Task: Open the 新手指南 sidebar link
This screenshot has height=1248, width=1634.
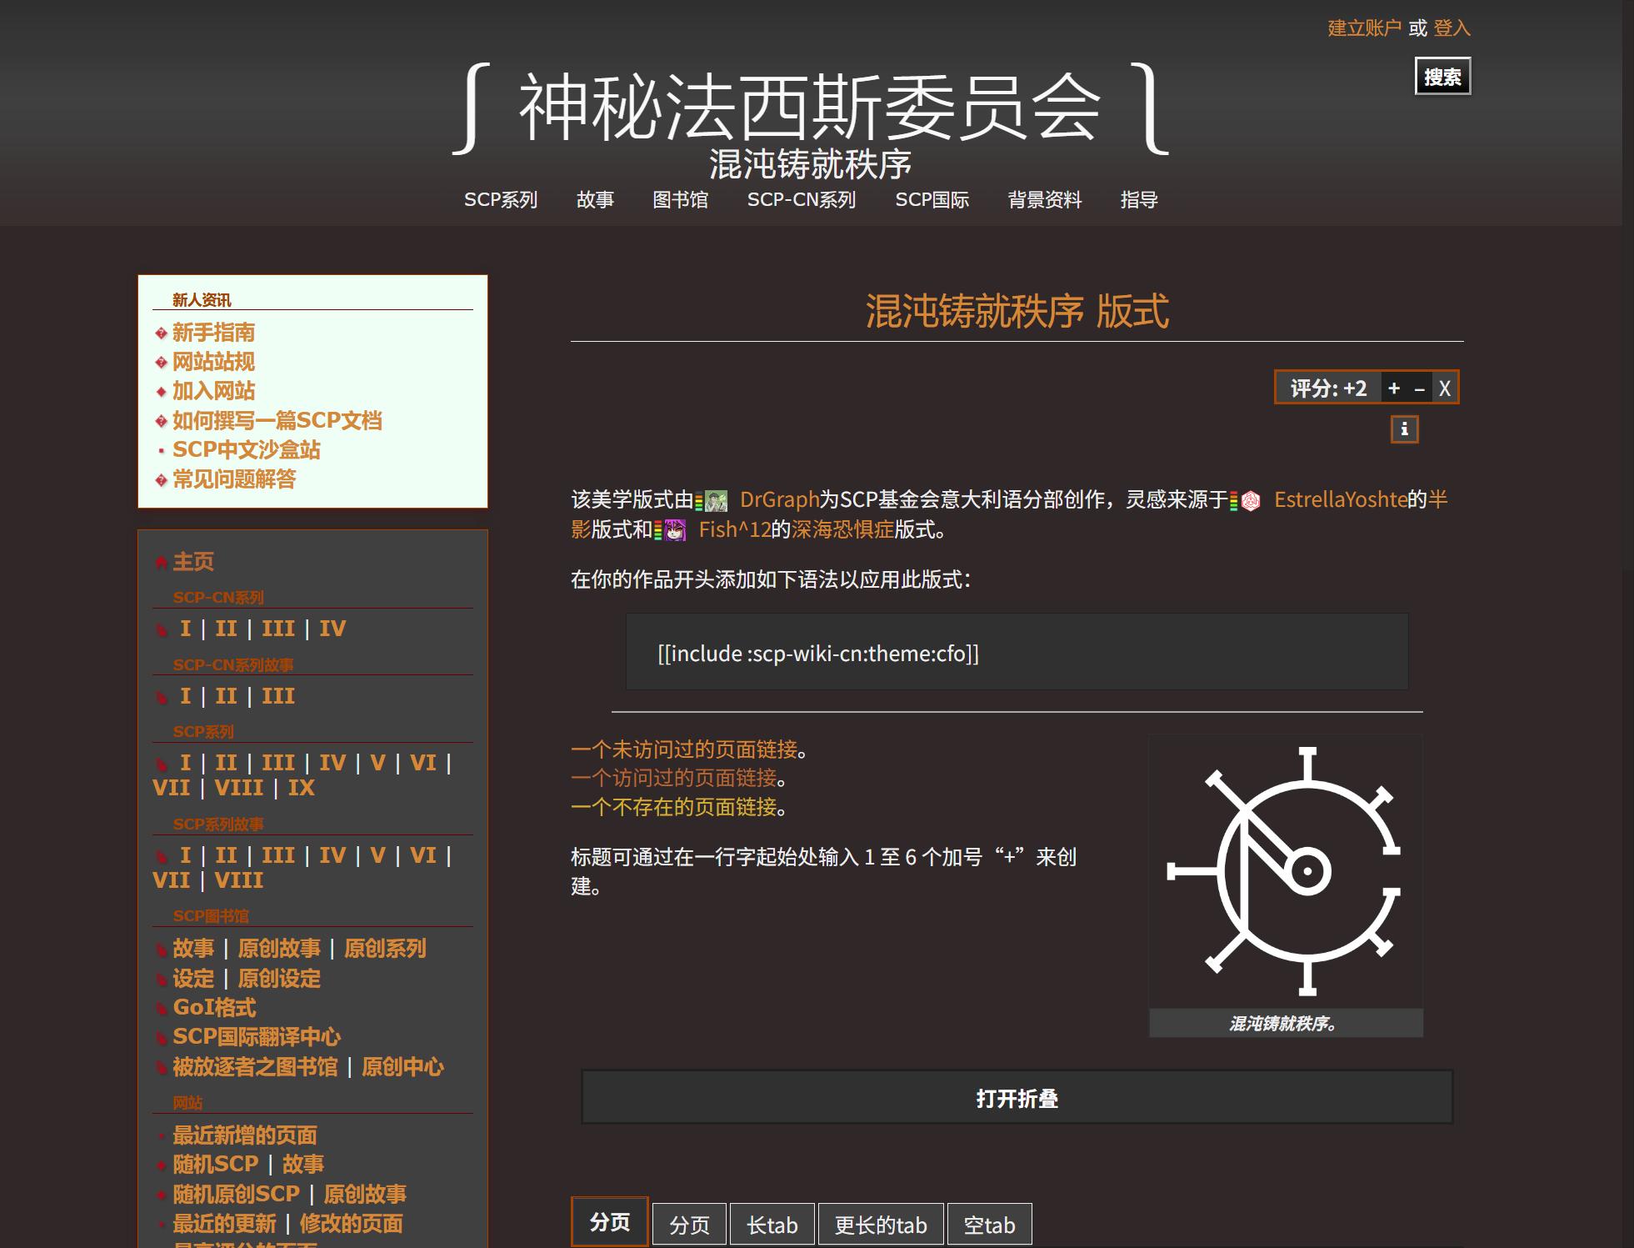Action: (x=213, y=333)
